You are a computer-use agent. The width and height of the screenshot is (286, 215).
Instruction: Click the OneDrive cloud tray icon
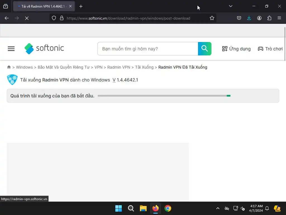(x=227, y=208)
